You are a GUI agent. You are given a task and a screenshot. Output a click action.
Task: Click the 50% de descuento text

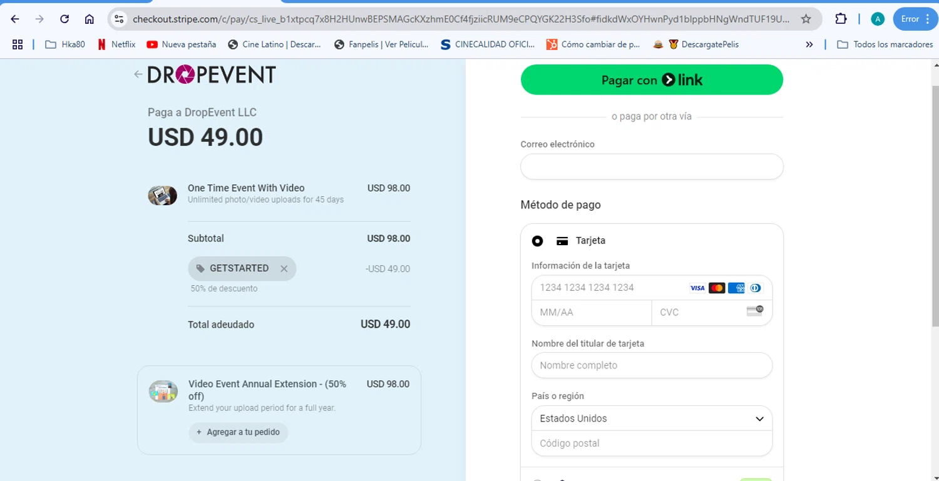point(224,288)
